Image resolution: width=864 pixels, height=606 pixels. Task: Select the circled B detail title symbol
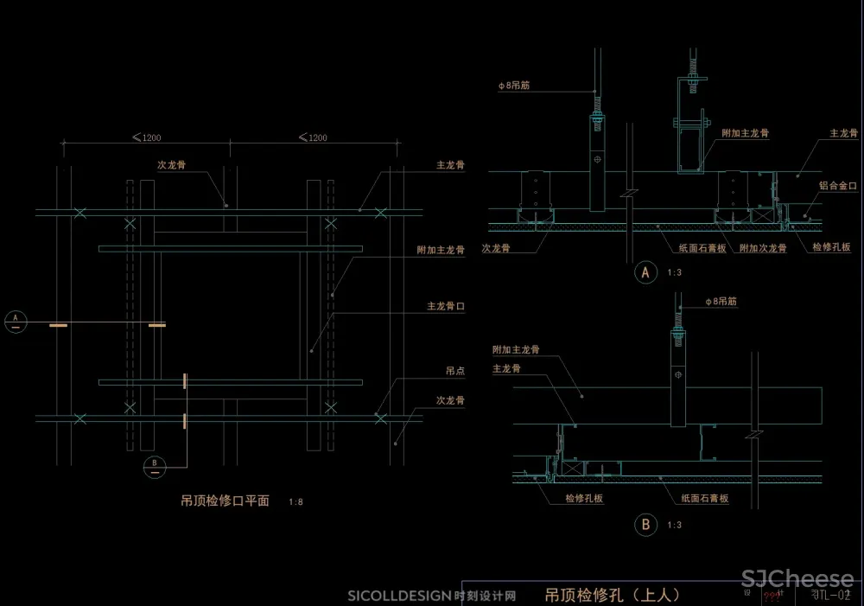tap(645, 524)
